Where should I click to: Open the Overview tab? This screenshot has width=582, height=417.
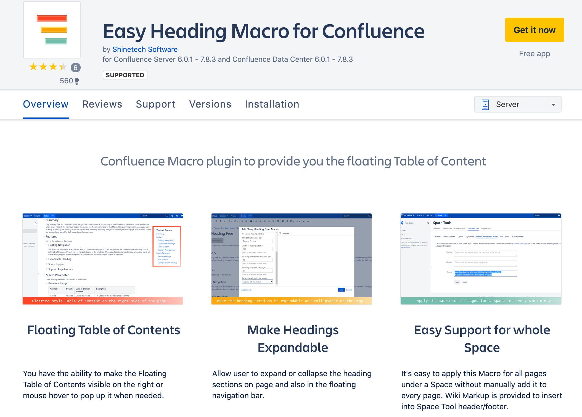[x=46, y=104]
